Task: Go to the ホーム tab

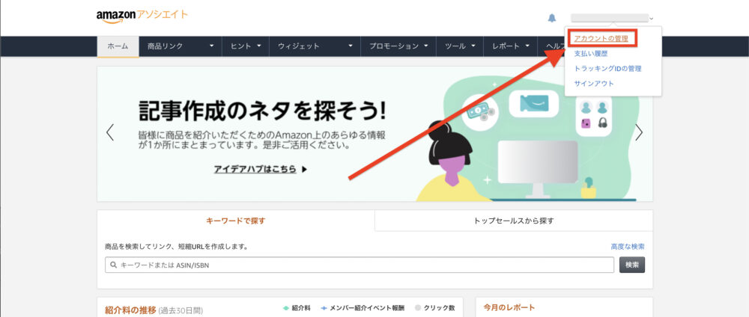Action: coord(118,46)
